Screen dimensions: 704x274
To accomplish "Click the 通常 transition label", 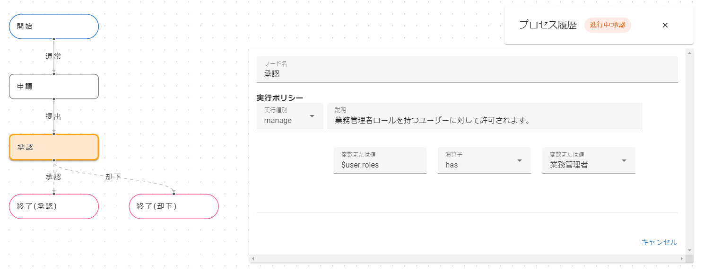I will click(x=53, y=56).
